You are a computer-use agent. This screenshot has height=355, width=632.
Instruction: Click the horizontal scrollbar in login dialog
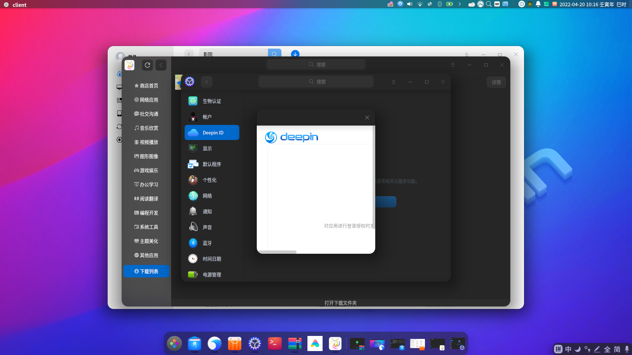tap(277, 252)
